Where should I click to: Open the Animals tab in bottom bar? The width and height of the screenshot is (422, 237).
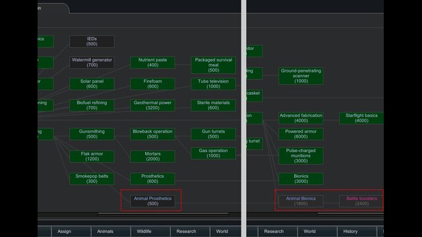click(x=111, y=231)
